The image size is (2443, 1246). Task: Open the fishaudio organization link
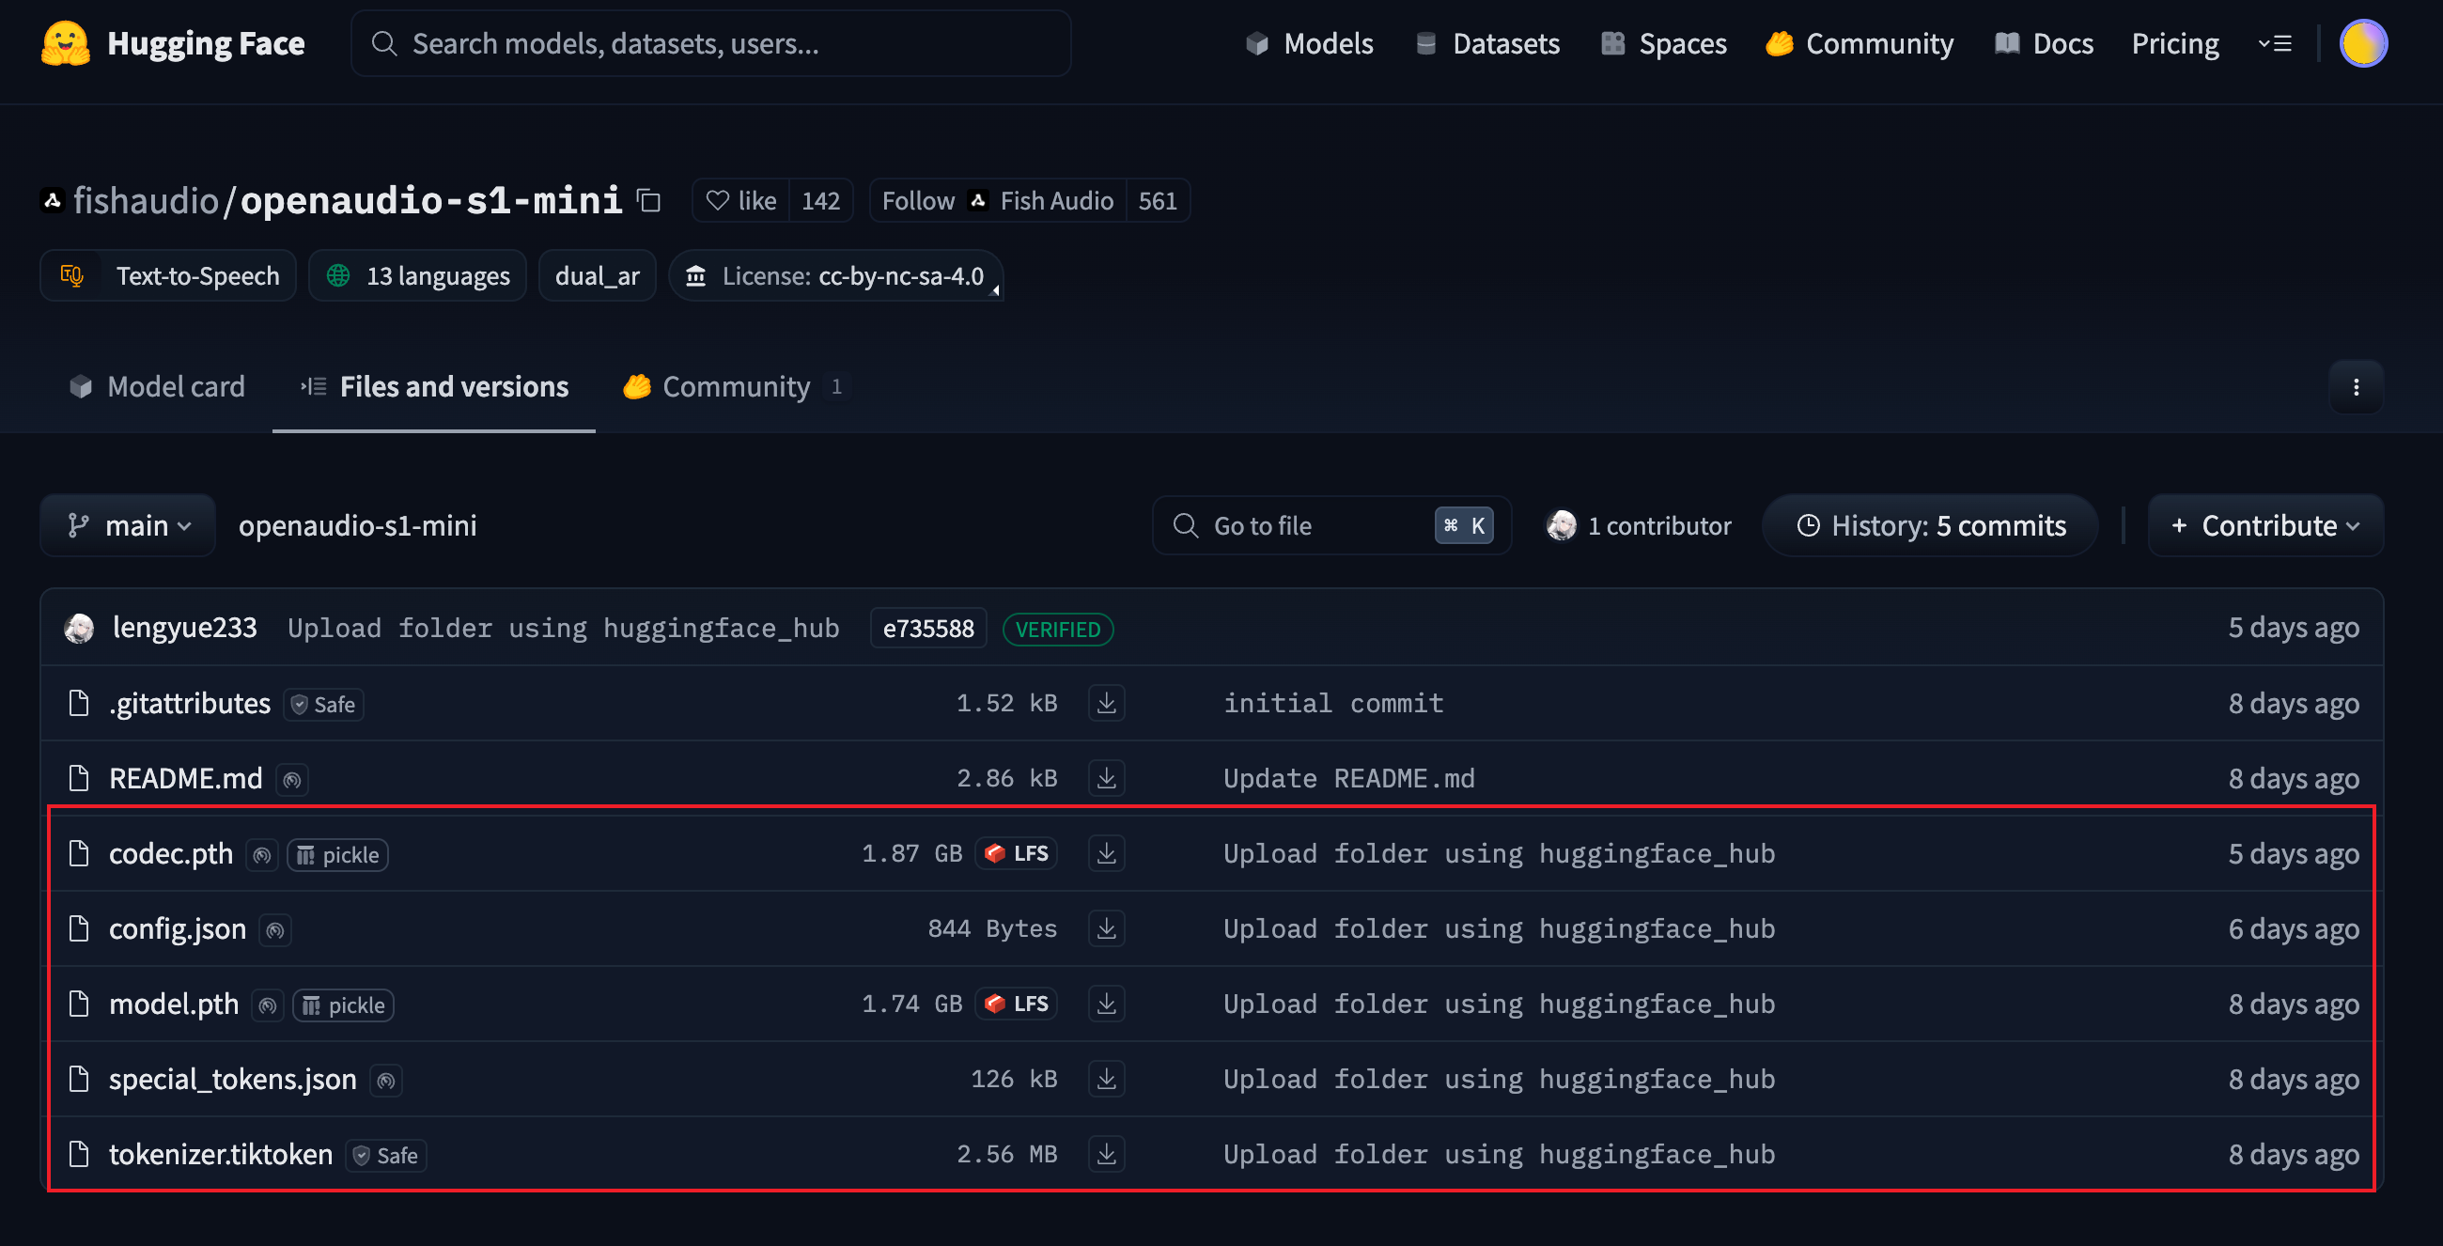click(x=146, y=200)
